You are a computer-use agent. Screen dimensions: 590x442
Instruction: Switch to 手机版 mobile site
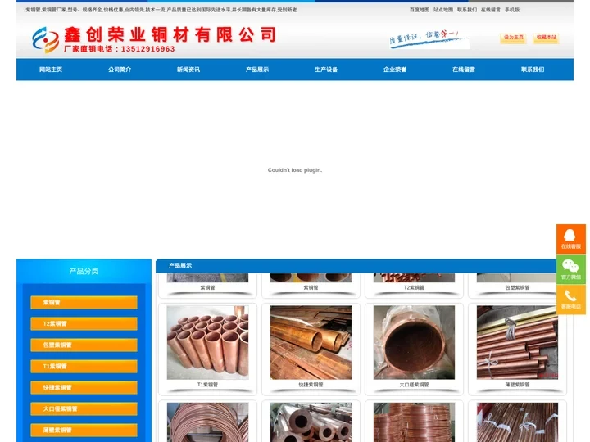(x=512, y=10)
